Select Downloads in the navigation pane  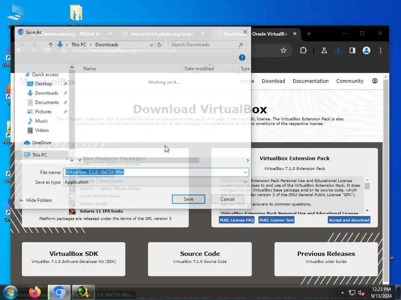[46, 93]
